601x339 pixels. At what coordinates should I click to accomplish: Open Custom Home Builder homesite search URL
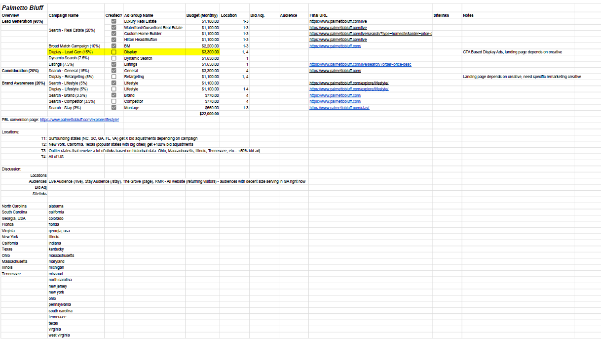[371, 34]
